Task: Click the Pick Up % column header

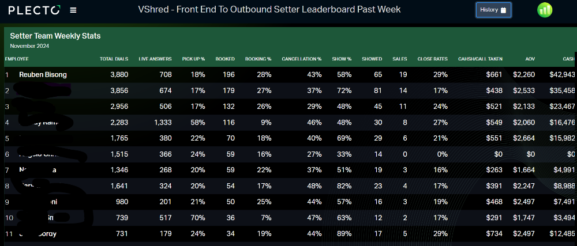Action: pos(193,59)
